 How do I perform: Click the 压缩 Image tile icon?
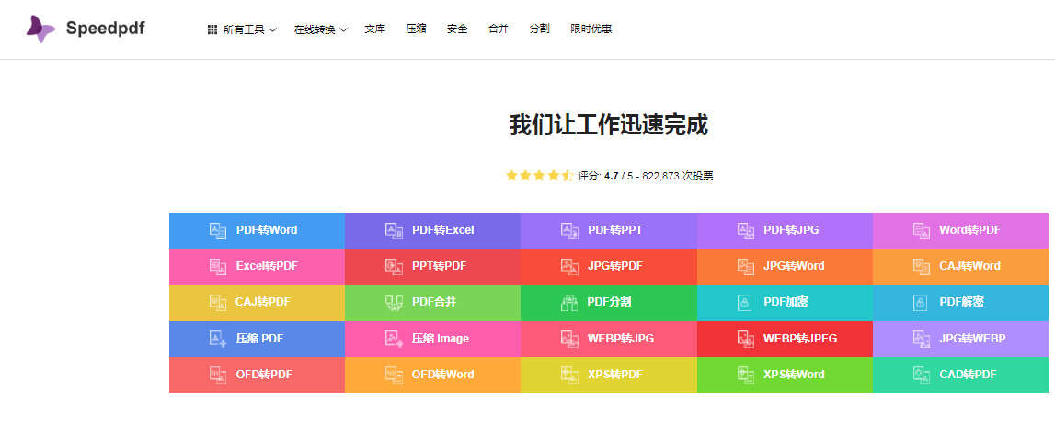(394, 338)
